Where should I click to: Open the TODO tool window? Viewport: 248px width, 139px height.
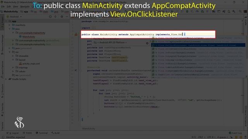click(x=27, y=133)
